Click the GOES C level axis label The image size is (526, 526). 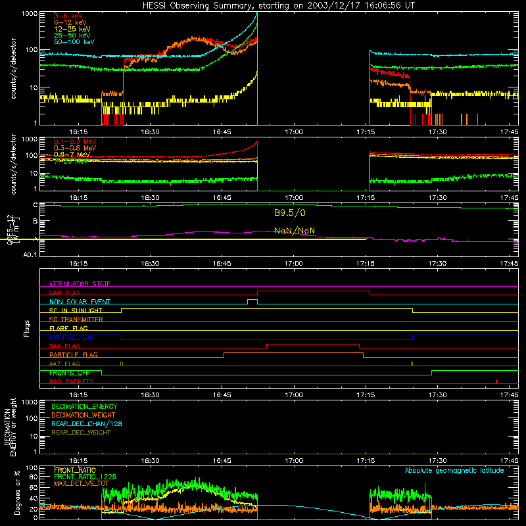coord(36,205)
